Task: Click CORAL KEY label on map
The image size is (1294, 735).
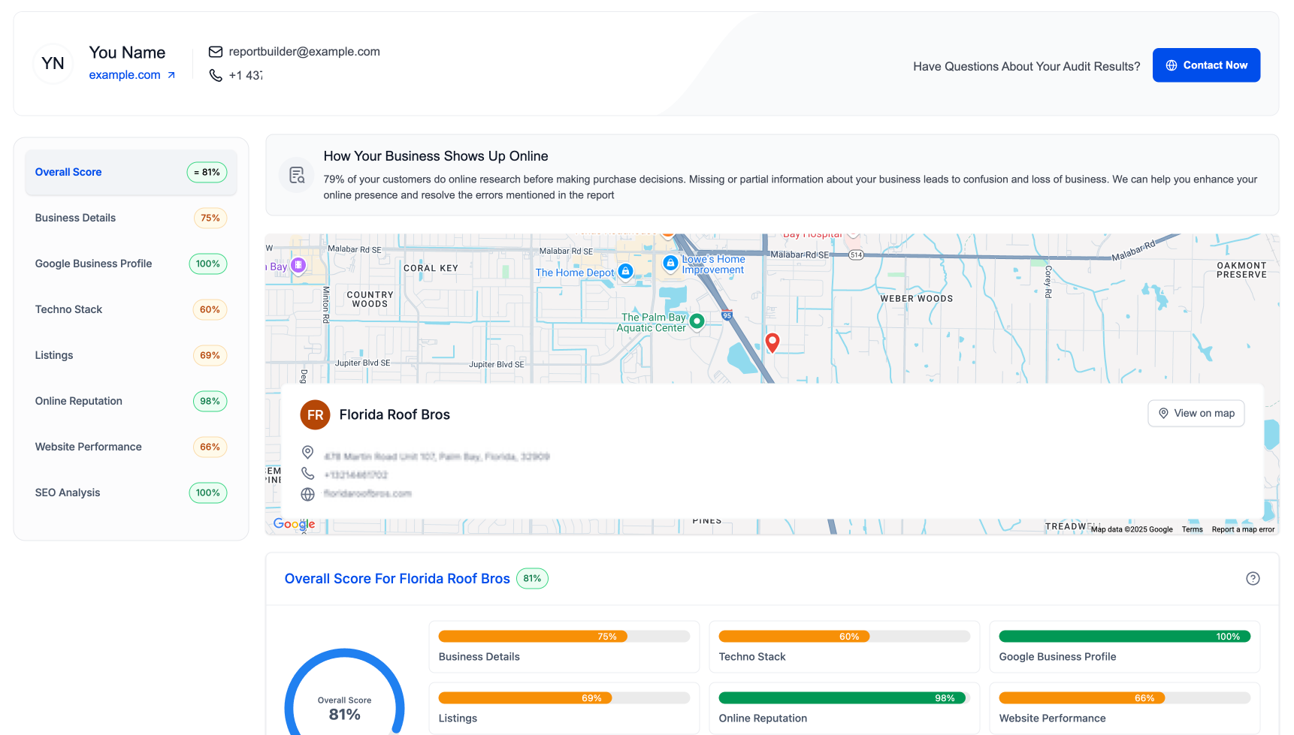Action: tap(431, 268)
